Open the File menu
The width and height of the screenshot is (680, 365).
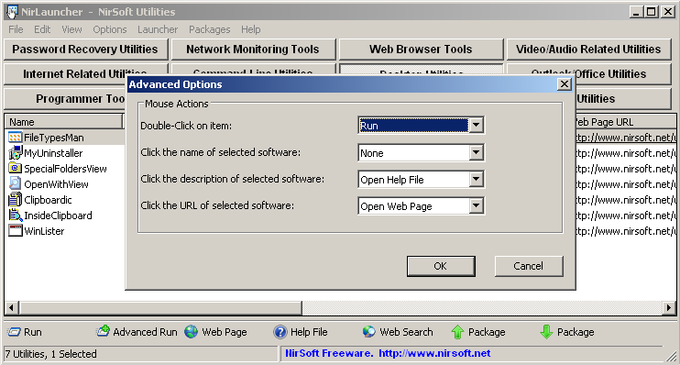(16, 29)
